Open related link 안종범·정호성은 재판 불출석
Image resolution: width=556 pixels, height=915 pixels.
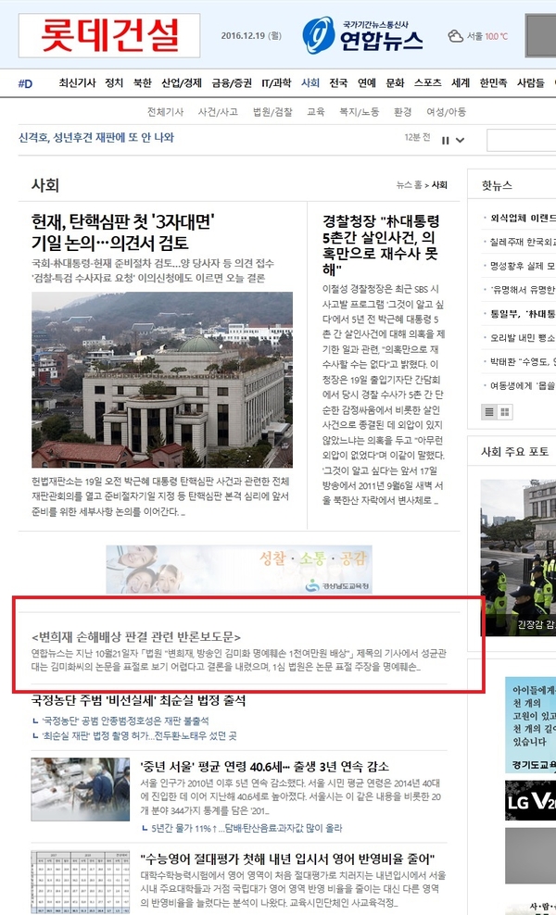click(125, 721)
